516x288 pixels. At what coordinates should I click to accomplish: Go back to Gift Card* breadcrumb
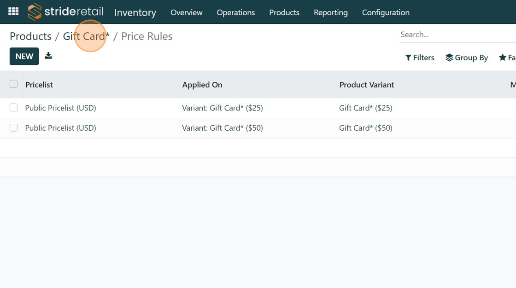pos(86,36)
